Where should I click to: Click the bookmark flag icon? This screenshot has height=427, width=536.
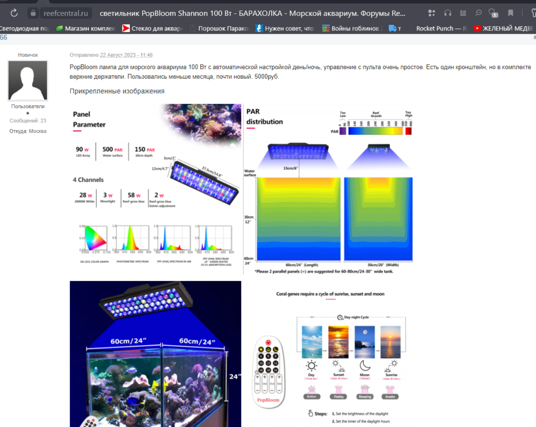(510, 13)
